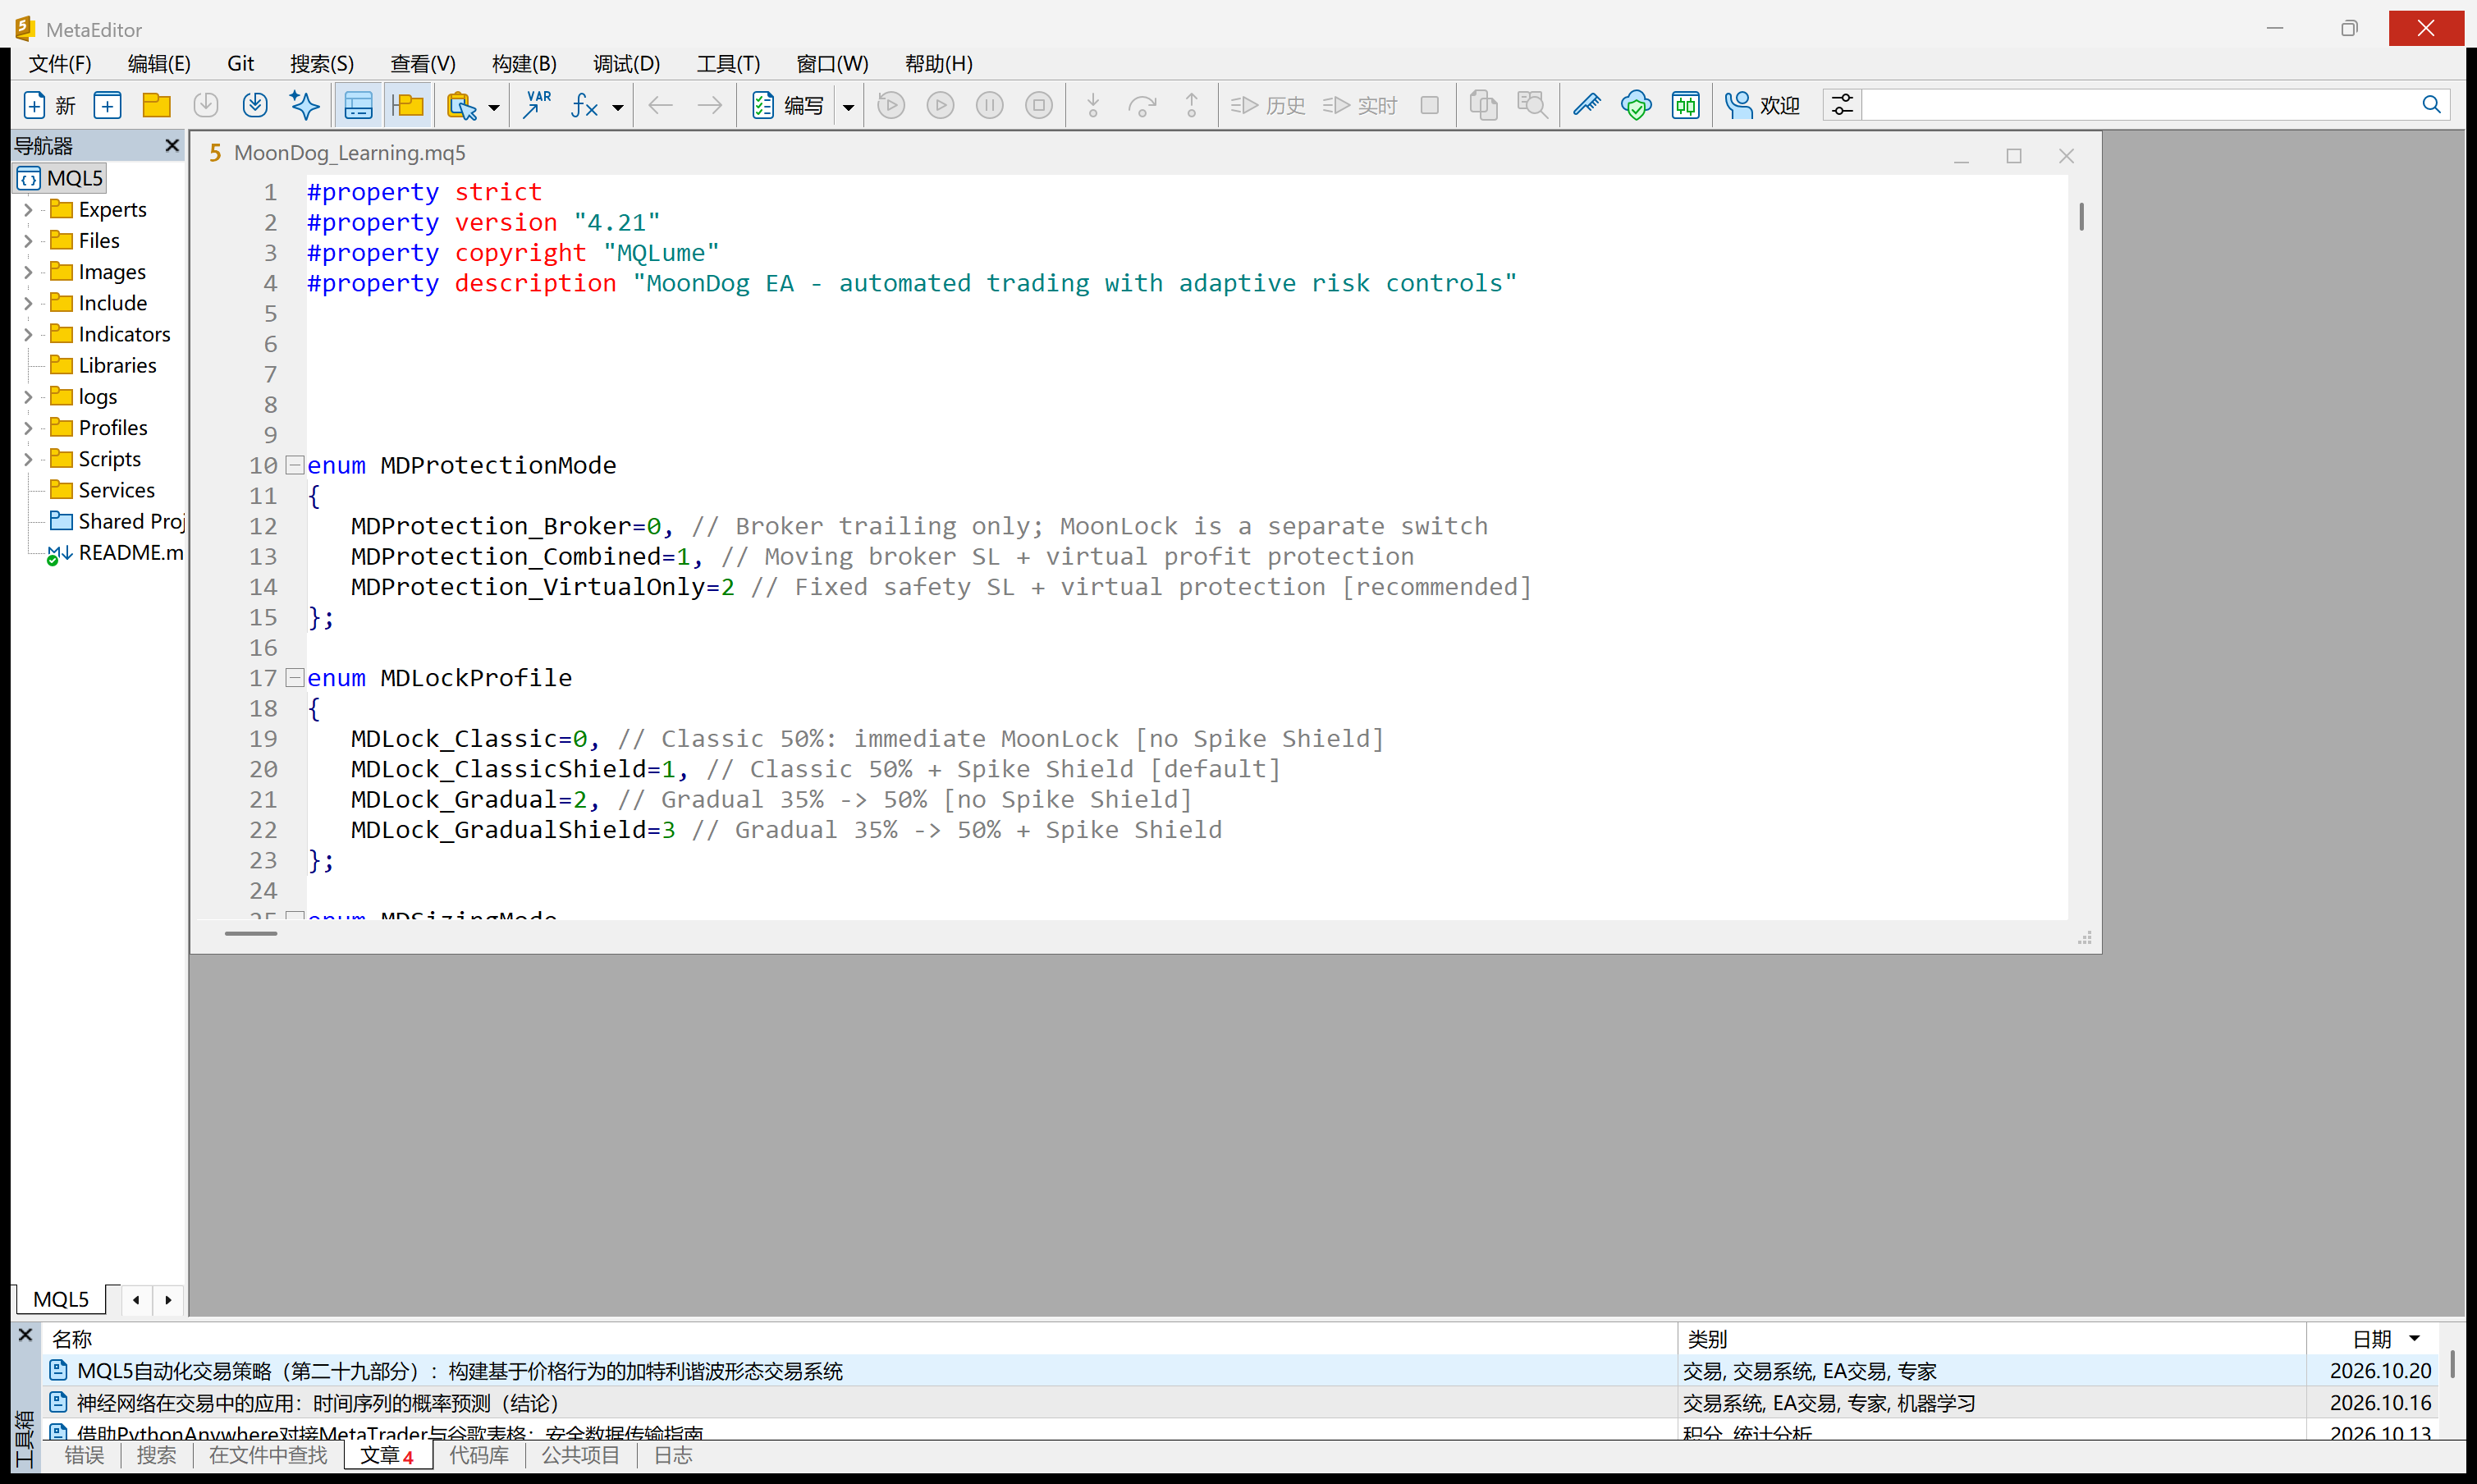Collapse the MDLockProfile enum block
Image resolution: width=2477 pixels, height=1484 pixels.
pyautogui.click(x=295, y=678)
